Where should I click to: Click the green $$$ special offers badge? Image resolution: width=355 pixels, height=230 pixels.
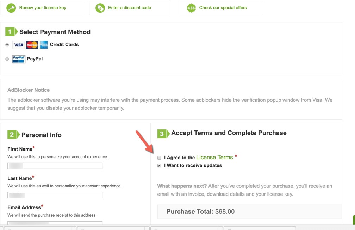[191, 8]
